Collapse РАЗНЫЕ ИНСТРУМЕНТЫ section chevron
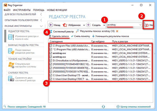This screenshot has height=111, width=157. coord(41,26)
